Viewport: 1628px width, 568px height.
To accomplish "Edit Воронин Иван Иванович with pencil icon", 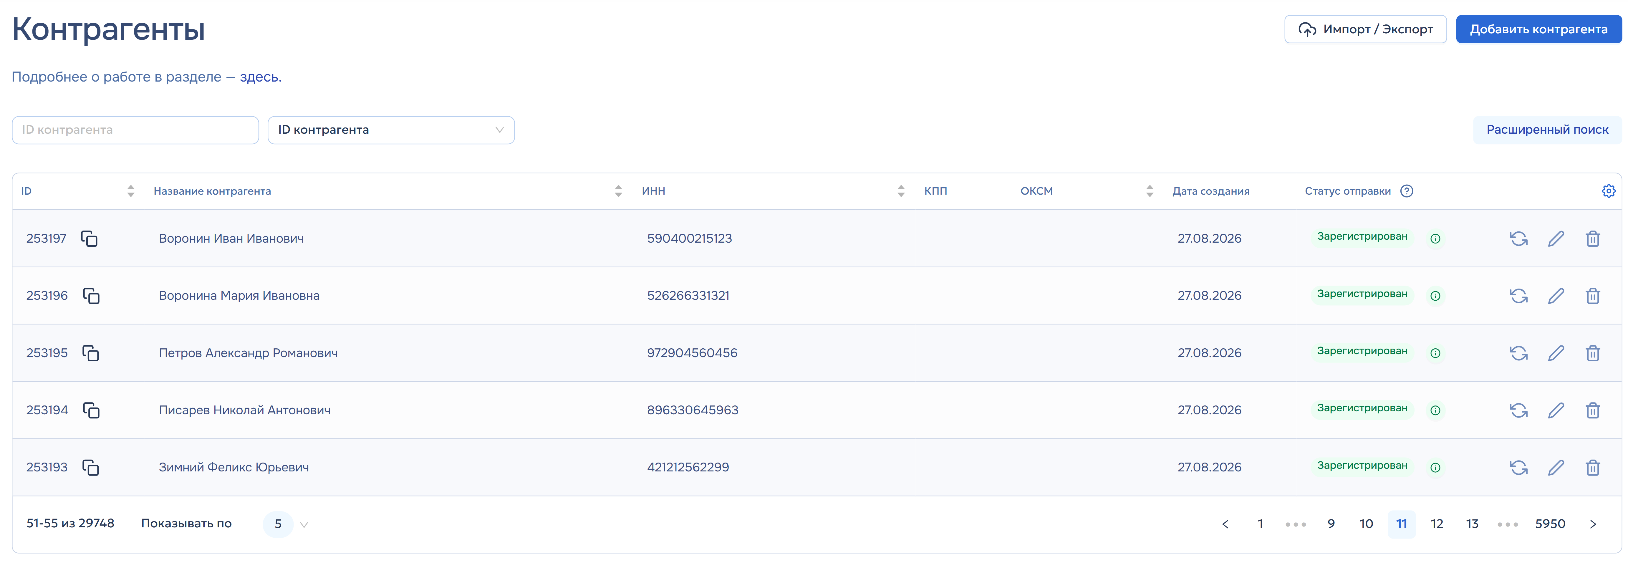I will click(1556, 239).
